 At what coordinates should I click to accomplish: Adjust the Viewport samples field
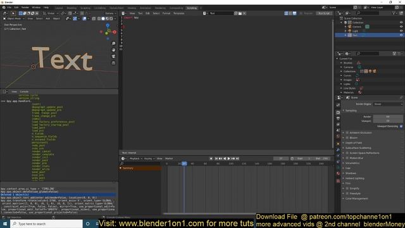pyautogui.click(x=388, y=121)
